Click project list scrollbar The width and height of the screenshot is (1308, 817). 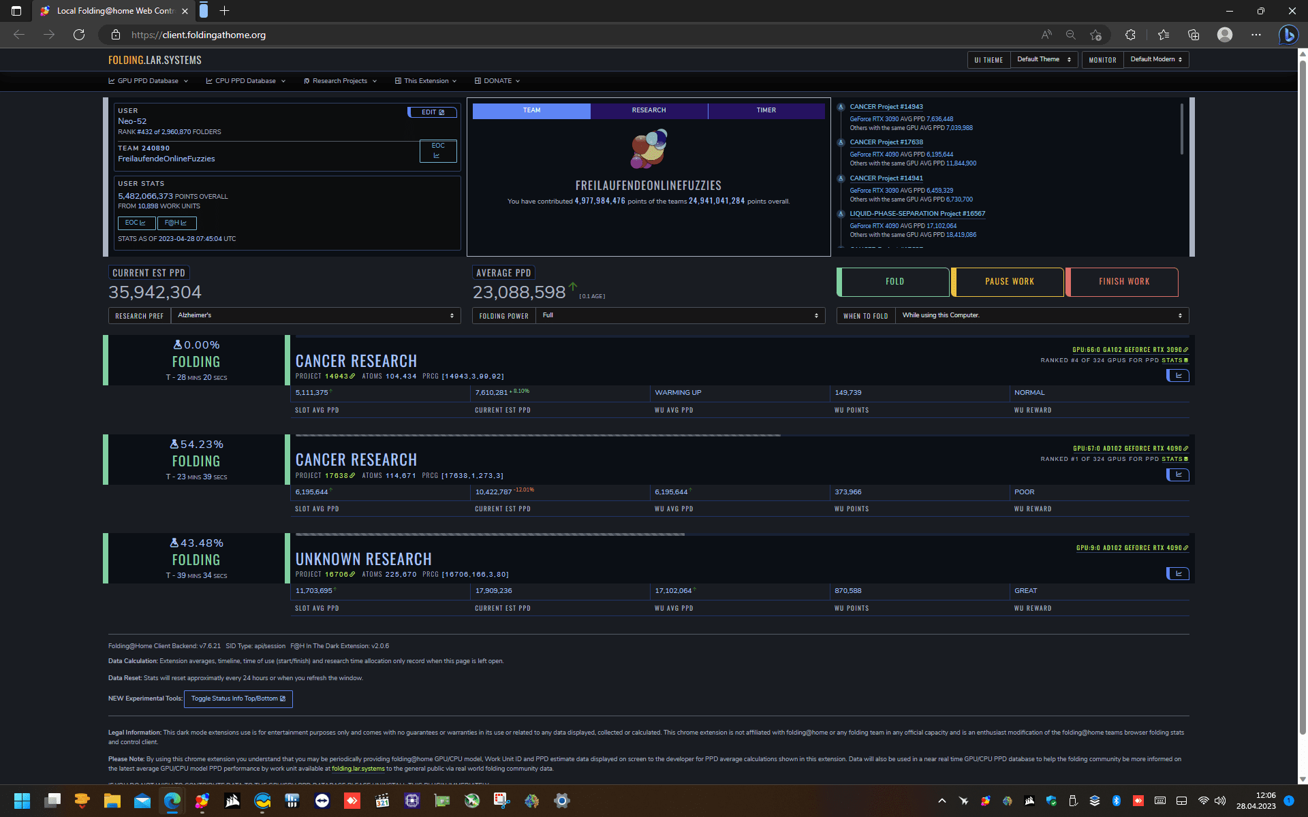point(1182,129)
